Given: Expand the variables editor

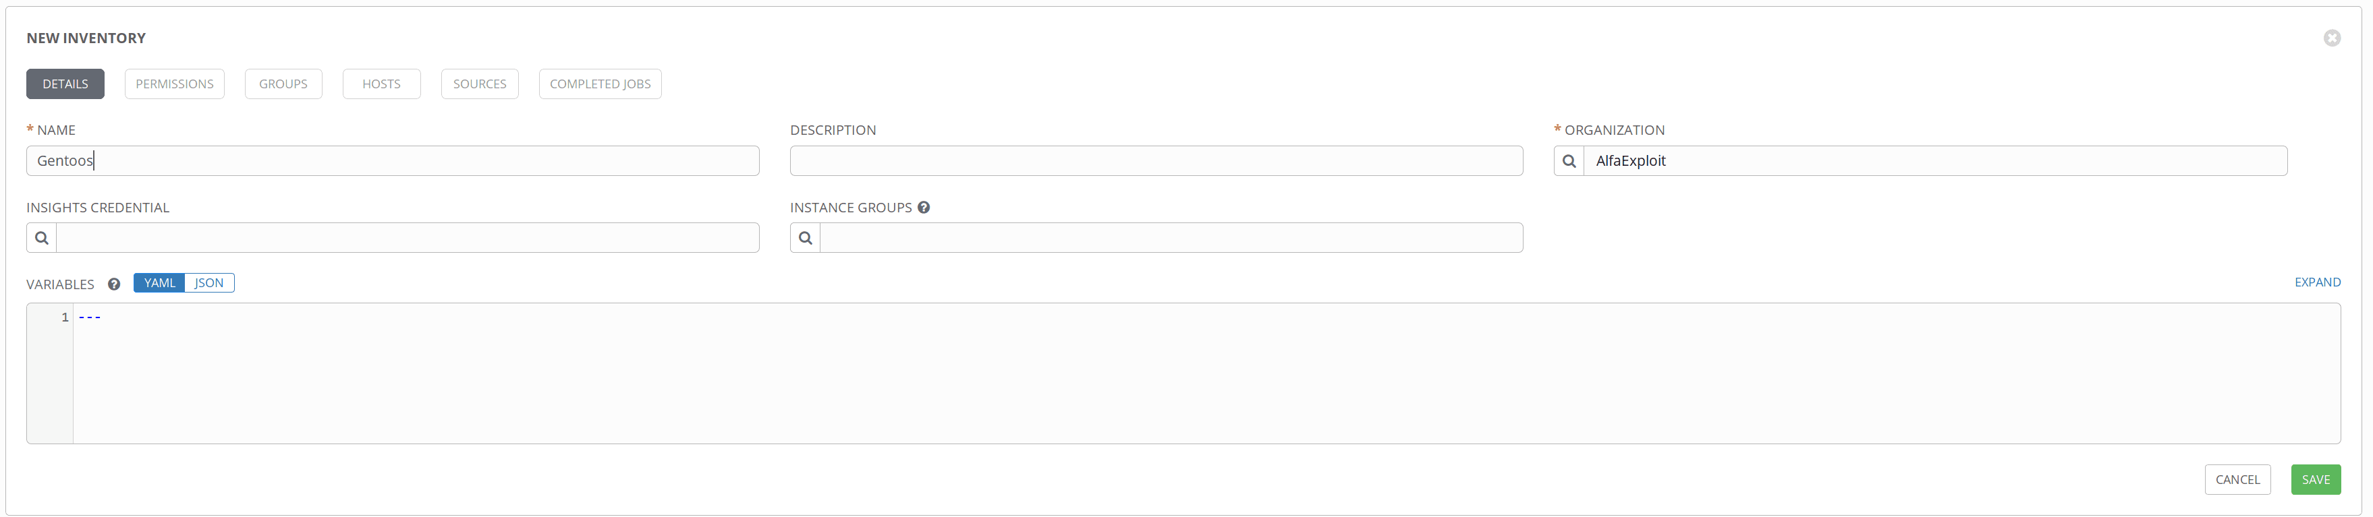Looking at the screenshot, I should point(2317,282).
